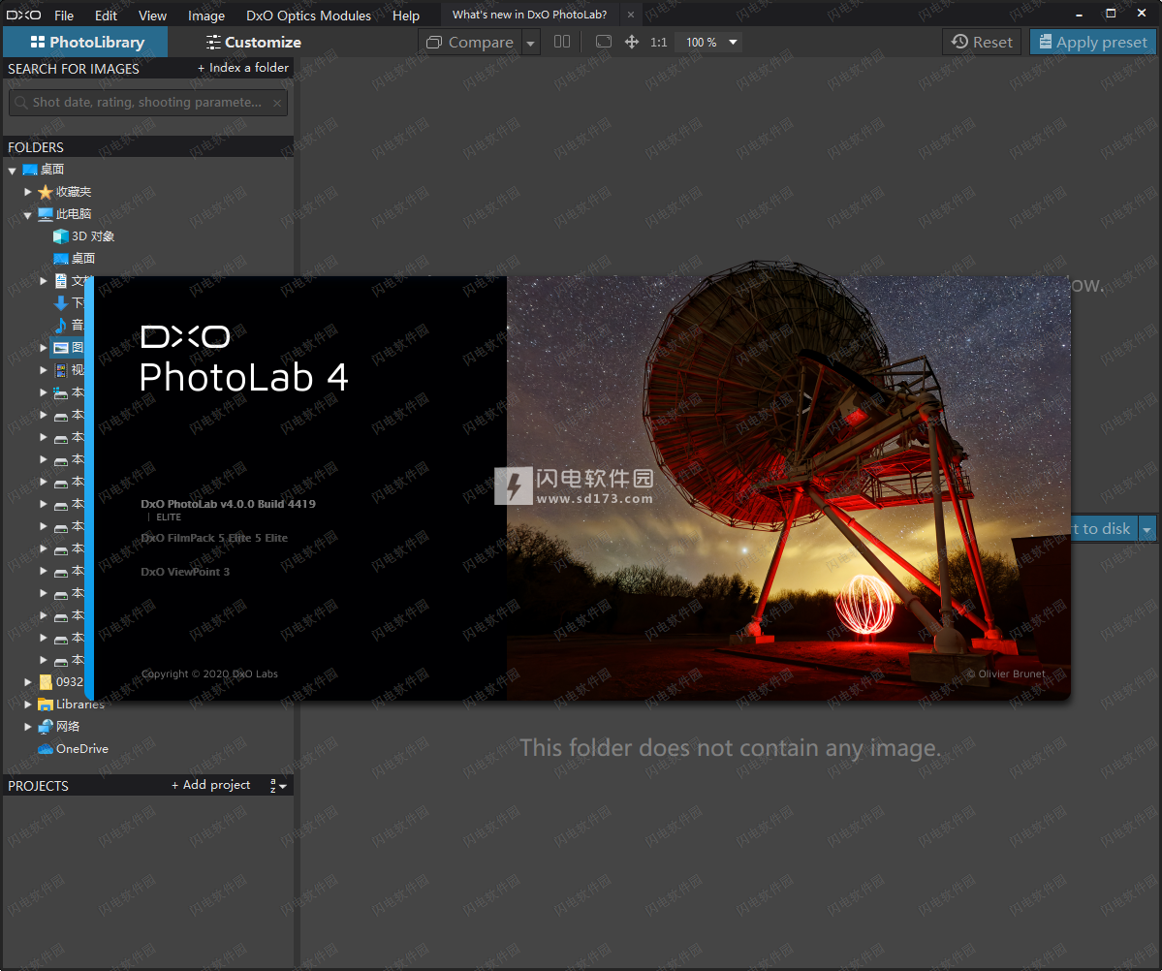Open the export to disk dropdown arrow
This screenshot has width=1162, height=971.
1147,529
